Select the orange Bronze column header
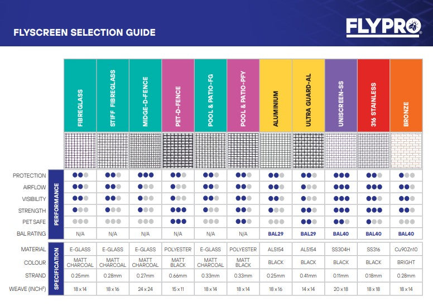The width and height of the screenshot is (433, 306). coord(406,94)
